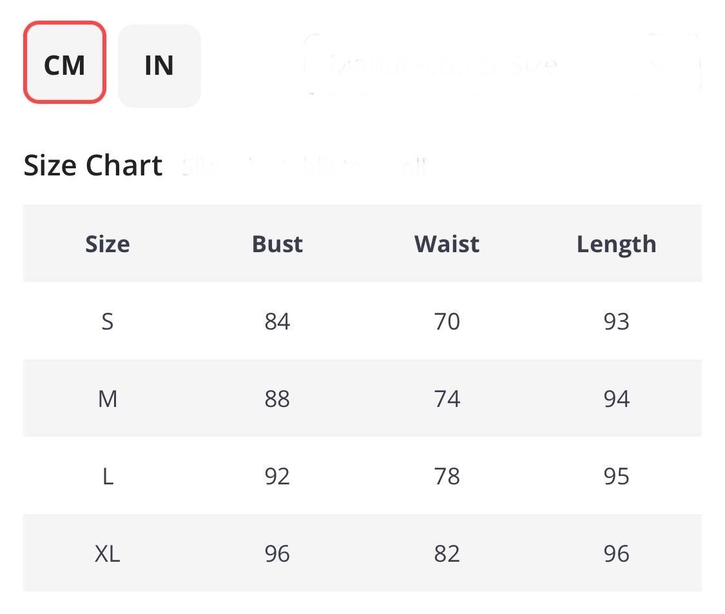725x614 pixels.
Task: Click the M size row label
Action: coord(108,399)
